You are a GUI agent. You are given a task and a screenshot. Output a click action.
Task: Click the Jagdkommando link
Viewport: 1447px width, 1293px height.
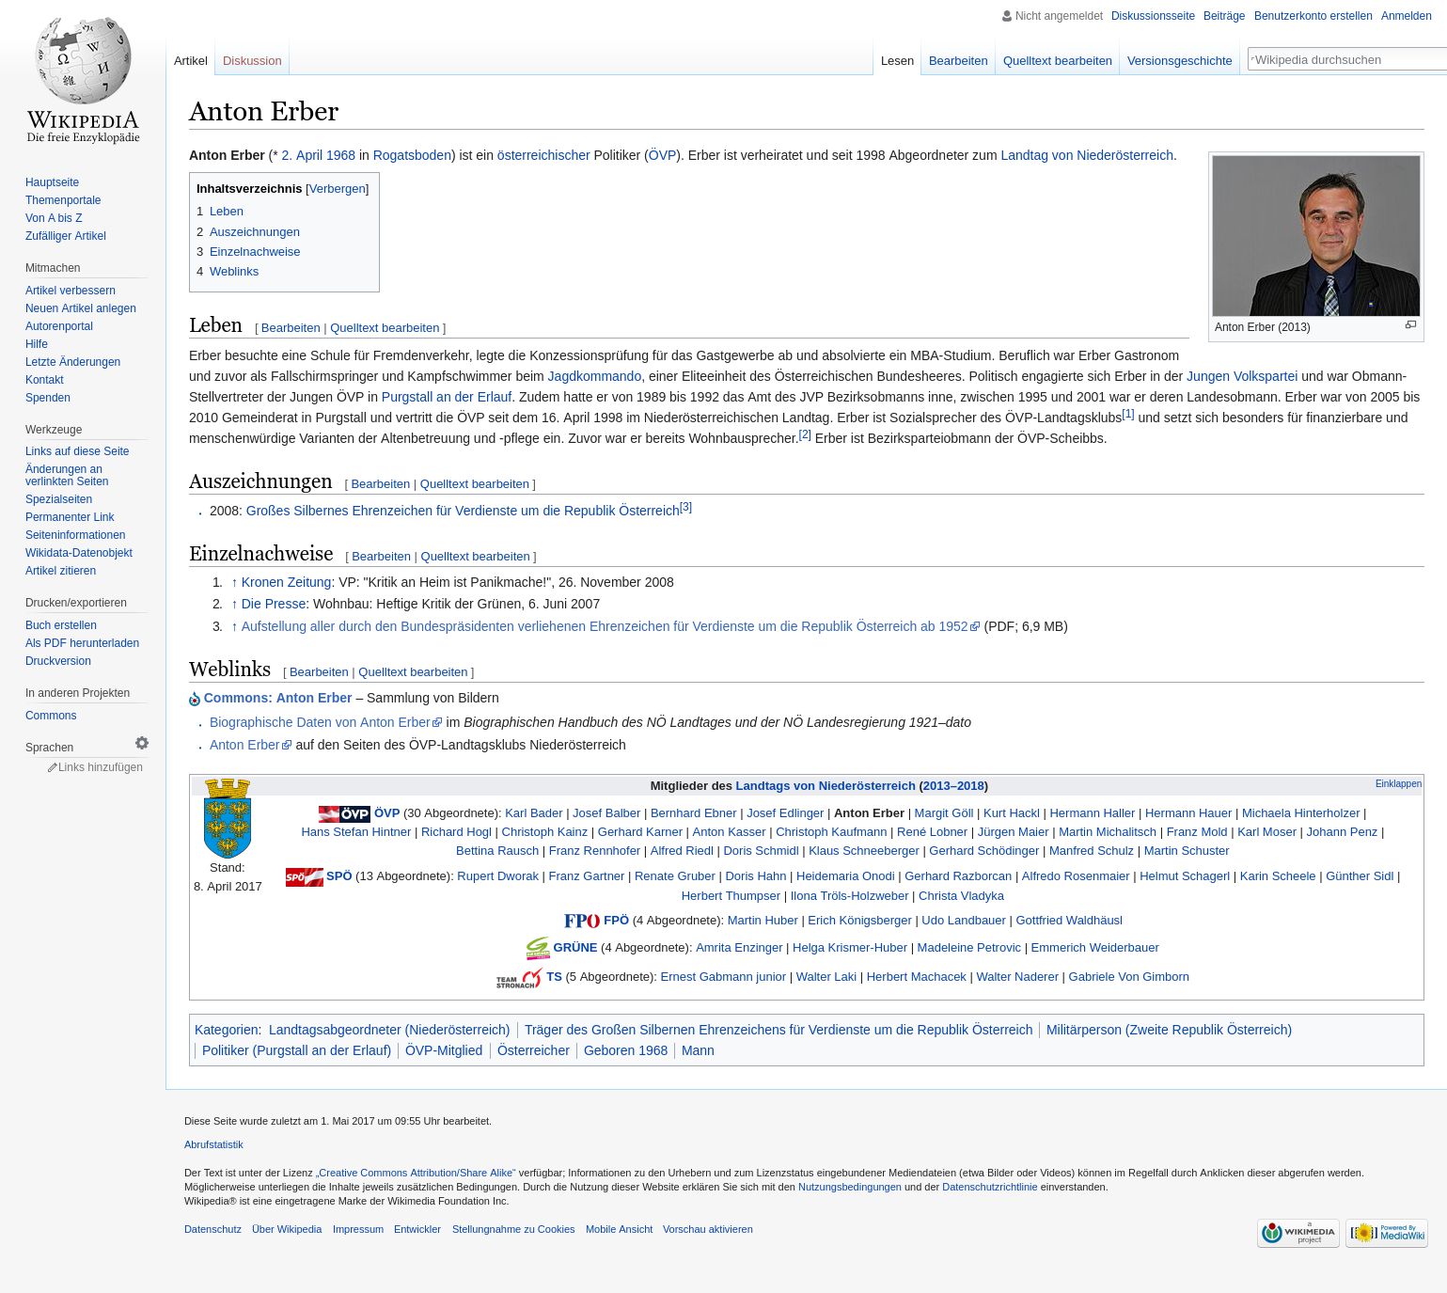click(x=594, y=376)
